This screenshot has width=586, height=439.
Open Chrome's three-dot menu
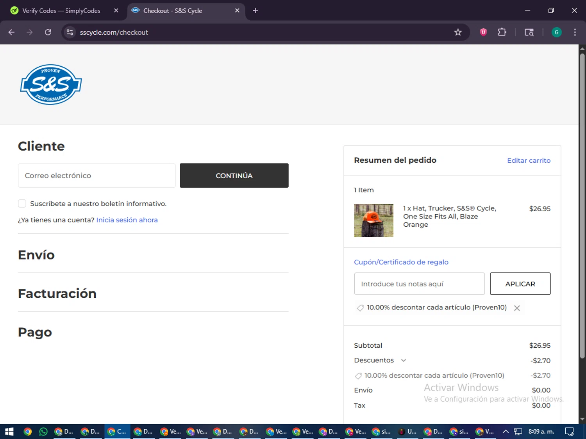tap(575, 32)
